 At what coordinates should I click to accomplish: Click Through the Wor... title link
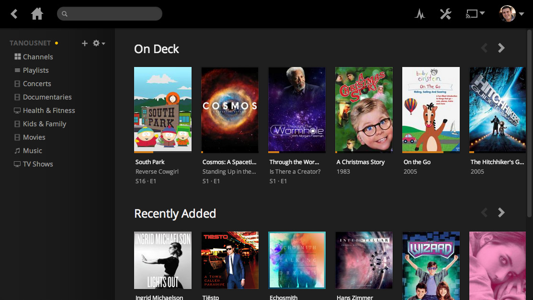tap(295, 162)
